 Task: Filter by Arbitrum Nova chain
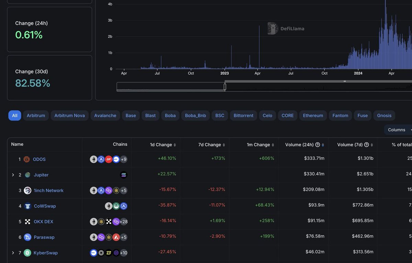pyautogui.click(x=70, y=115)
